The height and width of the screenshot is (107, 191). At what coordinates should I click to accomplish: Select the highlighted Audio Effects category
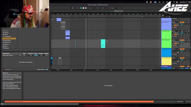[9, 38]
